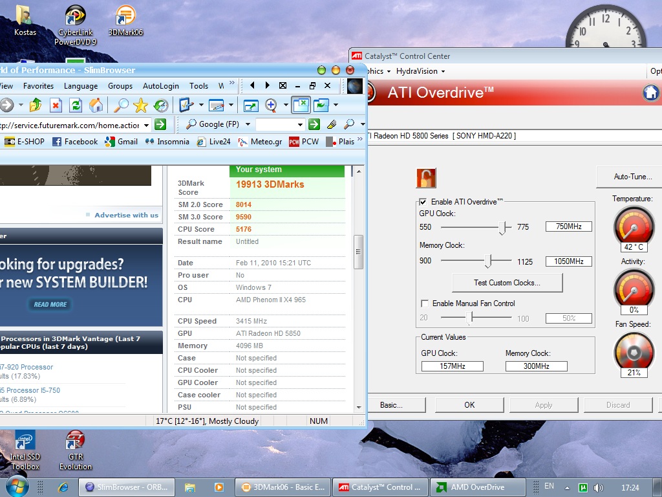Click the linked windows green arrow icon
Image resolution: width=662 pixels, height=497 pixels.
pyautogui.click(x=321, y=105)
